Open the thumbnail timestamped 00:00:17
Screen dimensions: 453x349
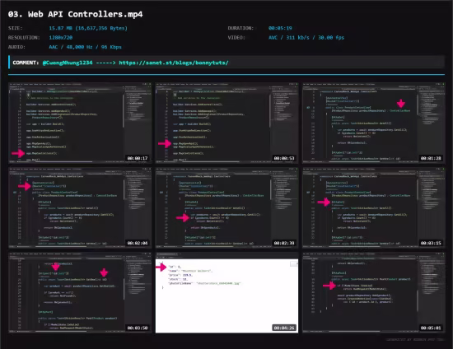[x=80, y=123]
